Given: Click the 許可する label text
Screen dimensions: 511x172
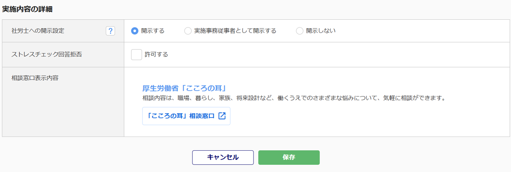Looking at the screenshot, I should coord(156,54).
